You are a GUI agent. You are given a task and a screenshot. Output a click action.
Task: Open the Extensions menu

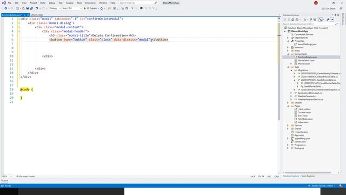coord(90,3)
